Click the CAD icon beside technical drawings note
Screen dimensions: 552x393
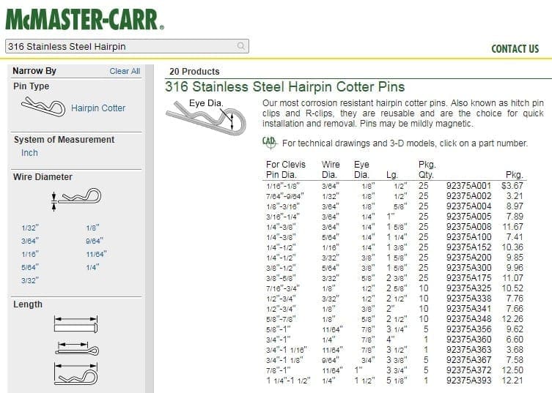pyautogui.click(x=270, y=143)
